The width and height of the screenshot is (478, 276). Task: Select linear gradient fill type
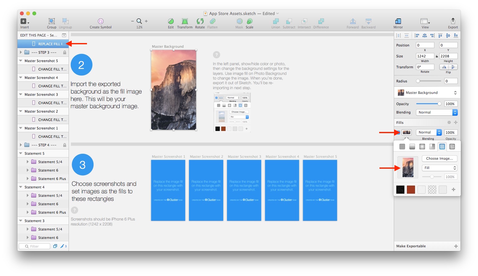(412, 147)
